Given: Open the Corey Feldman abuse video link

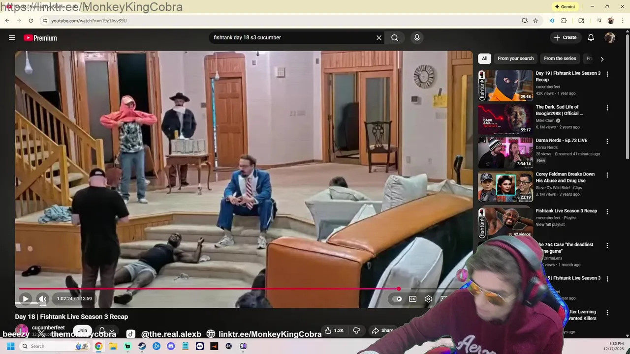Looking at the screenshot, I should coord(565,177).
